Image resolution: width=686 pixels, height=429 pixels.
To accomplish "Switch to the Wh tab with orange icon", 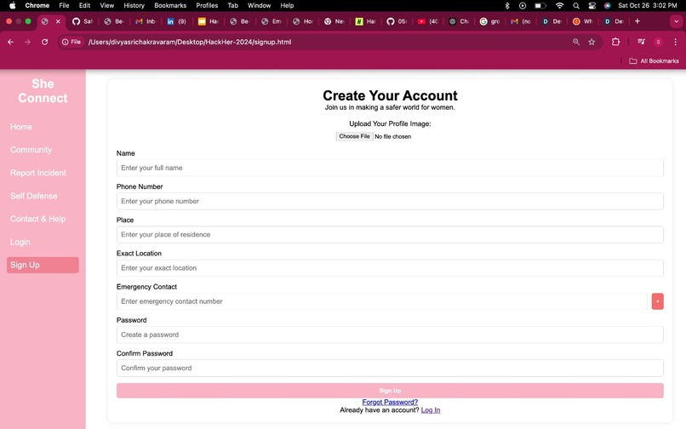I will tap(583, 21).
